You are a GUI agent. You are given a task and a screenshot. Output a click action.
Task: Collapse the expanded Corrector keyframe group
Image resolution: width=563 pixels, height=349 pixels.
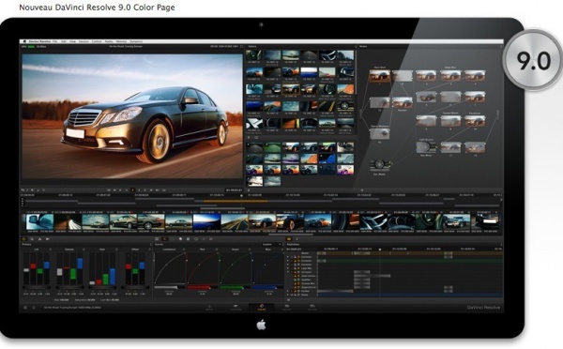pyautogui.click(x=288, y=272)
